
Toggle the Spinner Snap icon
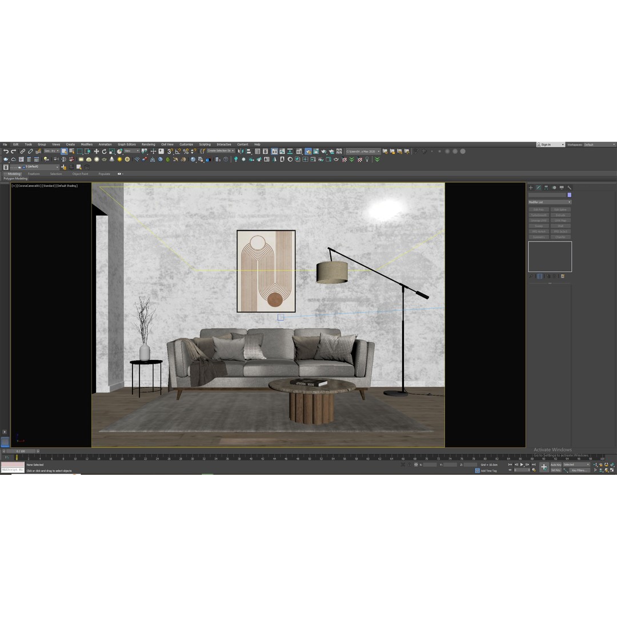(x=194, y=151)
